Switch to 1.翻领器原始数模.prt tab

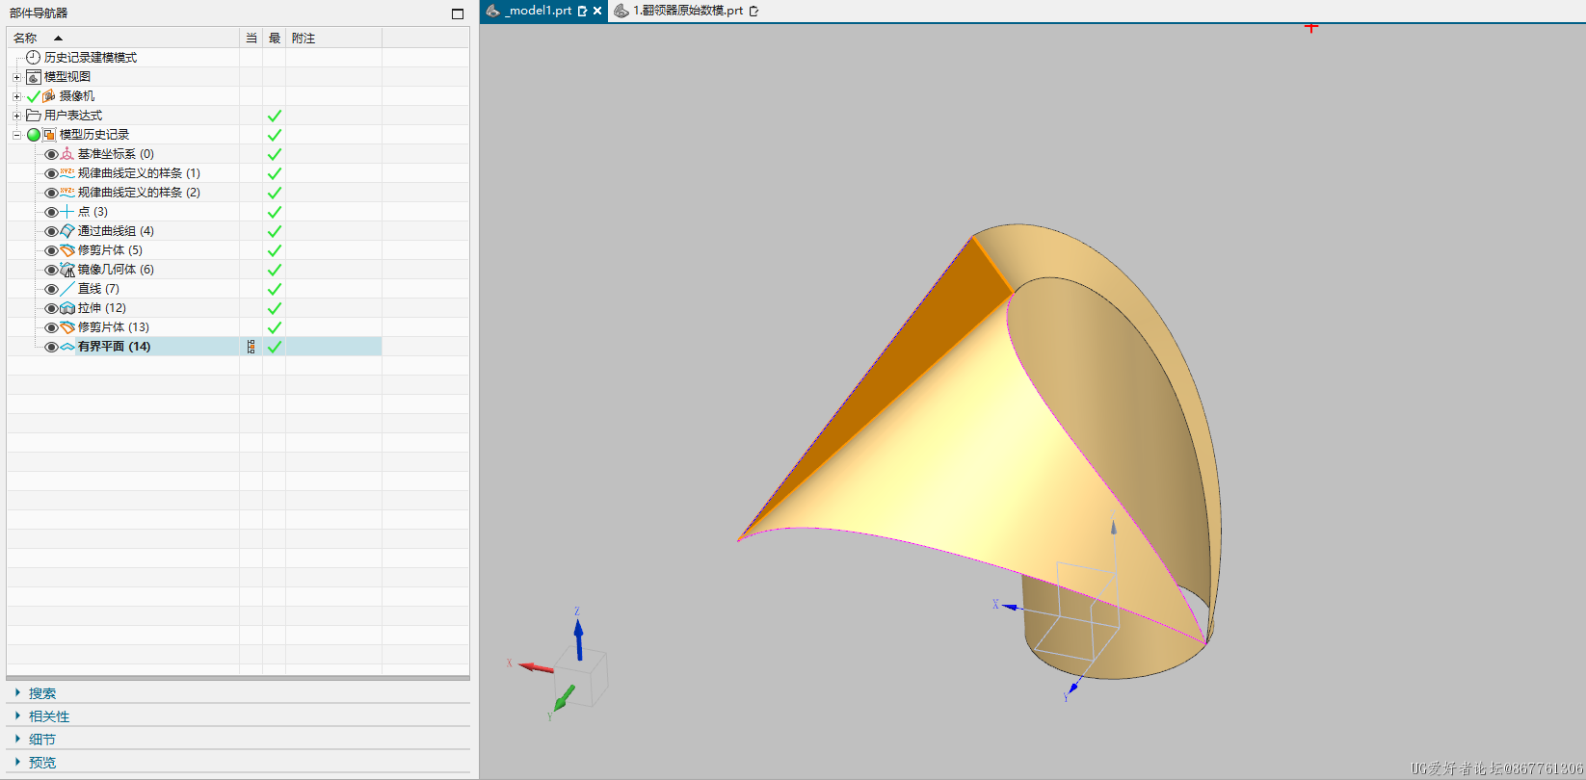click(688, 11)
